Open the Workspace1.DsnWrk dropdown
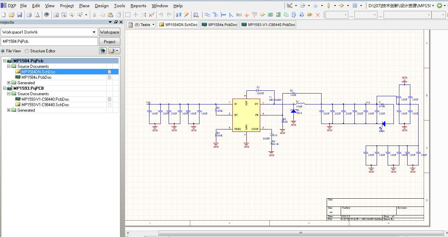The height and width of the screenshot is (237, 448). coord(94,32)
